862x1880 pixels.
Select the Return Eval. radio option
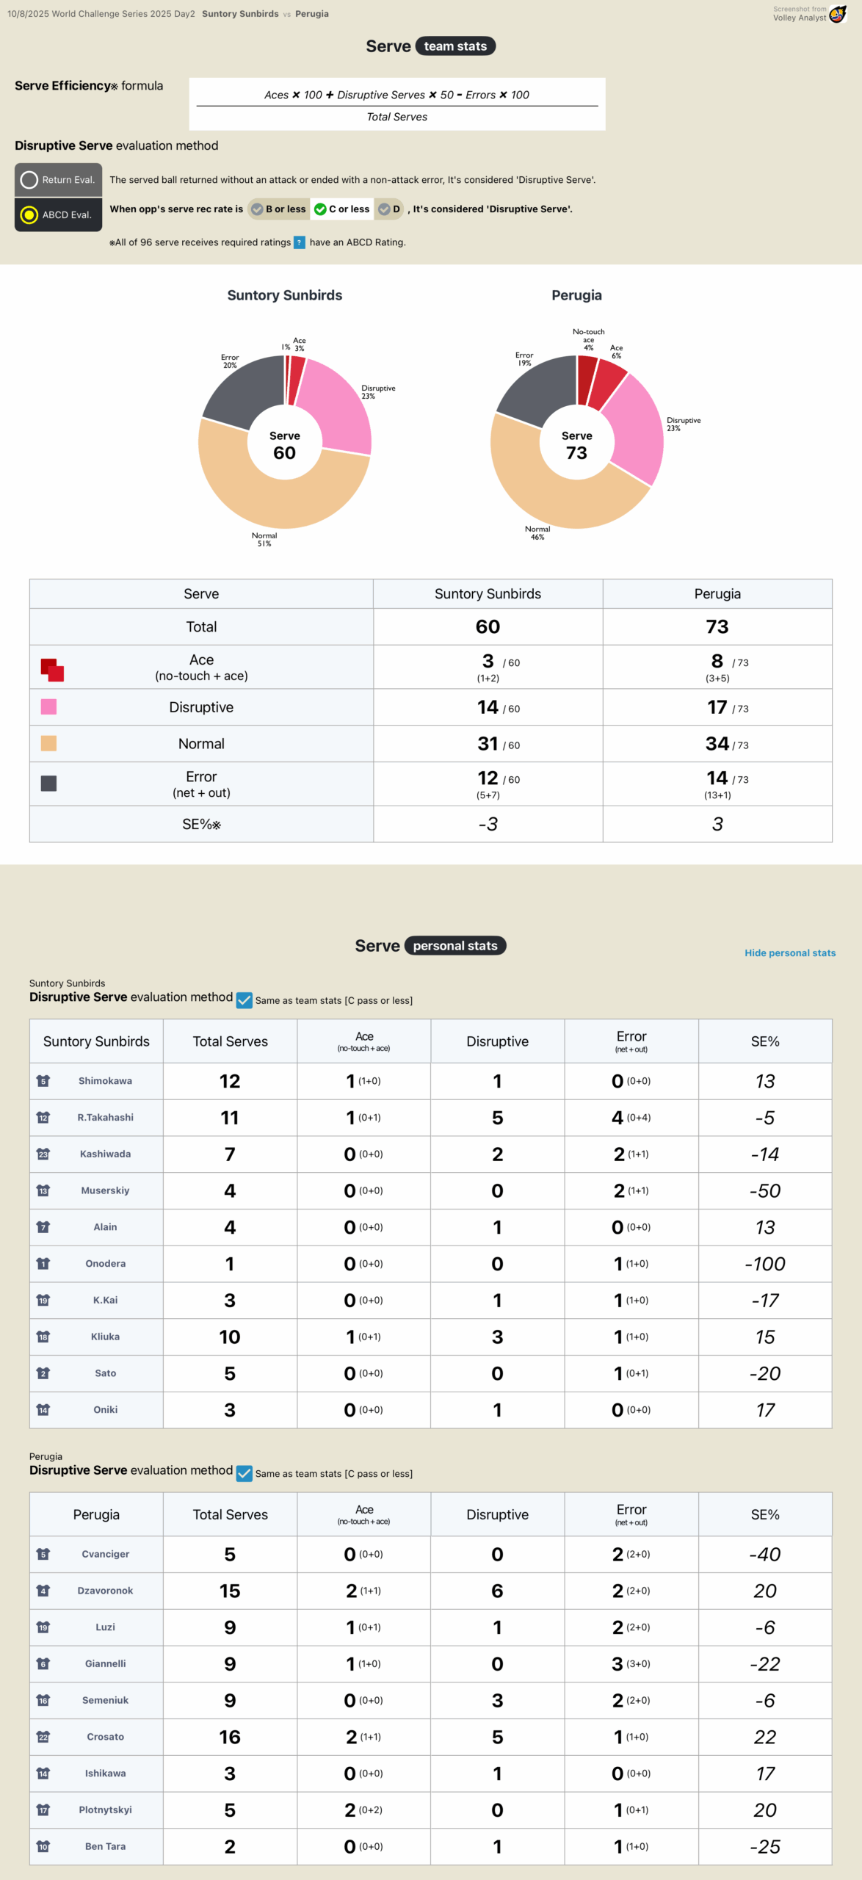pyautogui.click(x=29, y=180)
